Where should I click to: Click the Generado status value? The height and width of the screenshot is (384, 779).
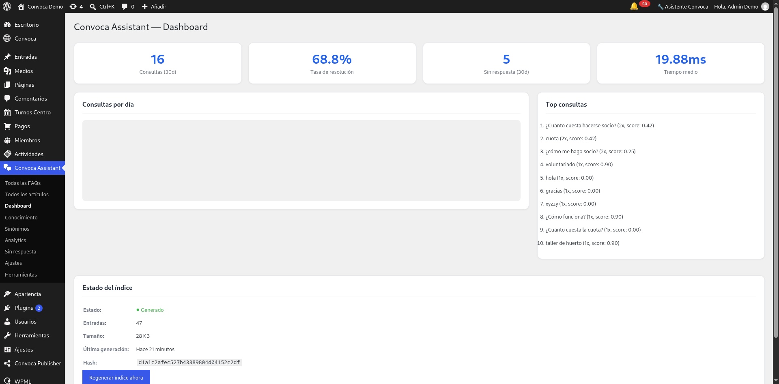(150, 310)
